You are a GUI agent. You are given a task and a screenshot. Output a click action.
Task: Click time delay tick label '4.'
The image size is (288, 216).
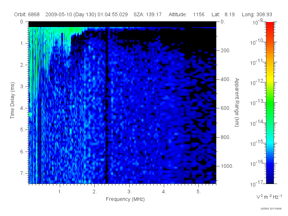(x=22, y=108)
